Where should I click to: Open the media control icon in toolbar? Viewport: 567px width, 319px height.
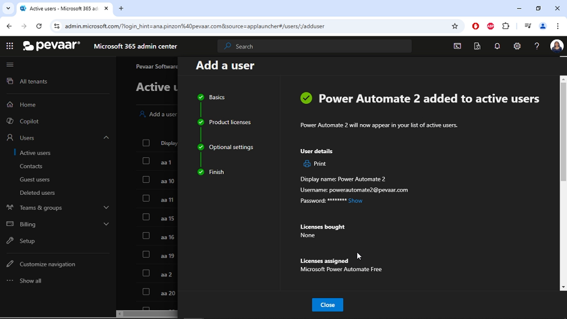tap(528, 26)
